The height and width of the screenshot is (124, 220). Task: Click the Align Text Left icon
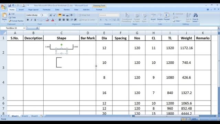[60, 20]
